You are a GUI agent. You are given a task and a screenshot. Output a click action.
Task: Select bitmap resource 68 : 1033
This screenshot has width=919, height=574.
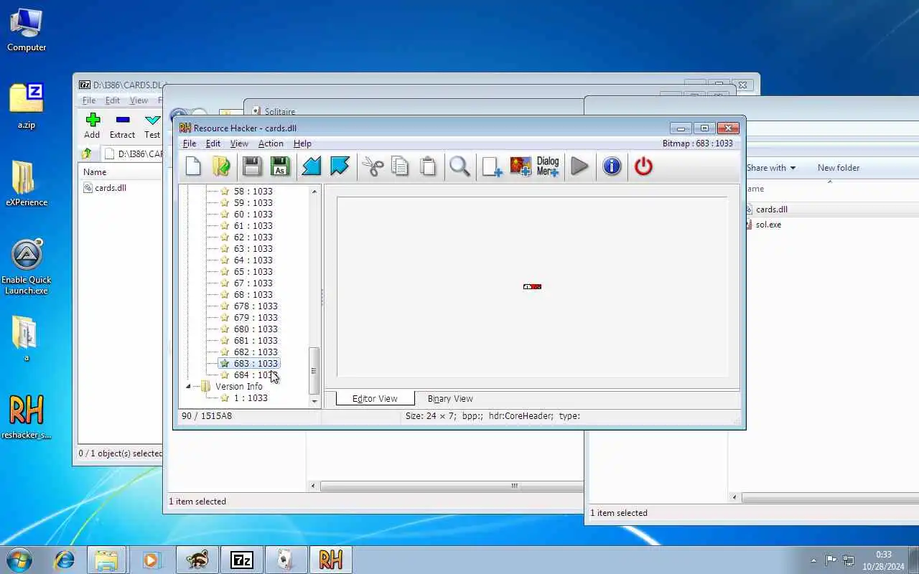(253, 295)
